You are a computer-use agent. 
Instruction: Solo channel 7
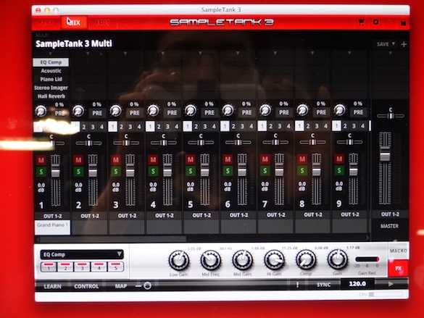click(265, 170)
